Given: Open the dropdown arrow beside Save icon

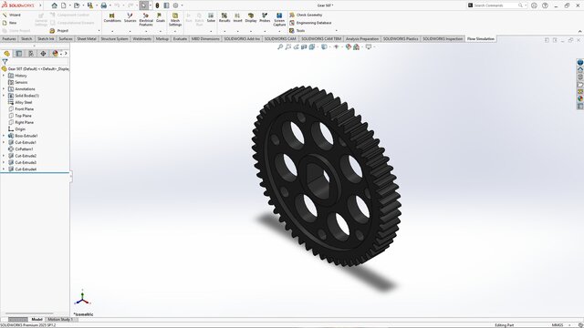Looking at the screenshot, I should pos(96,5).
